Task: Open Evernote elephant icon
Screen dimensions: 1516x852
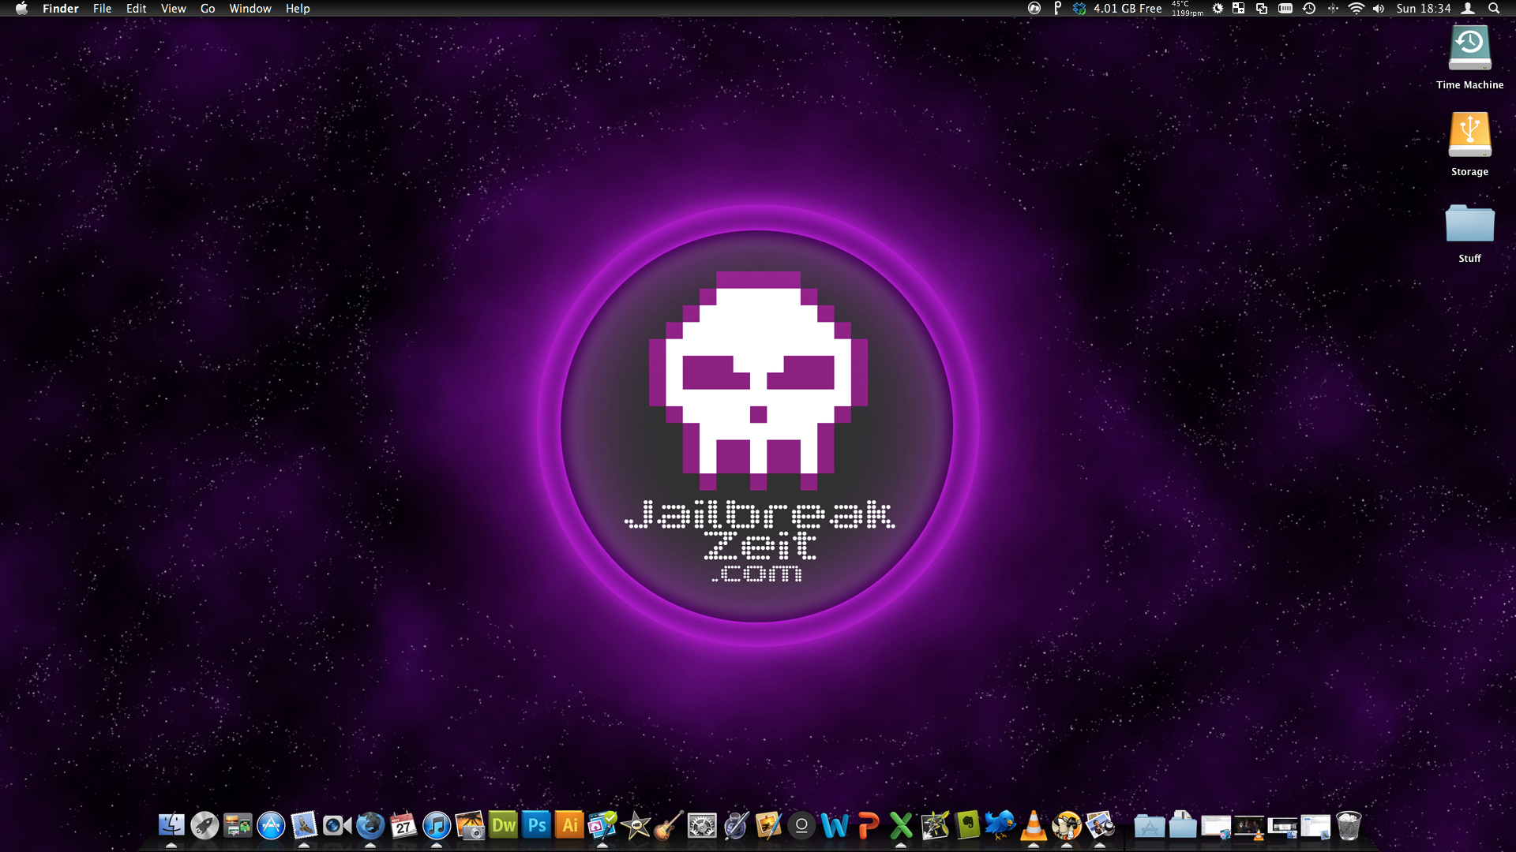Action: tap(967, 826)
